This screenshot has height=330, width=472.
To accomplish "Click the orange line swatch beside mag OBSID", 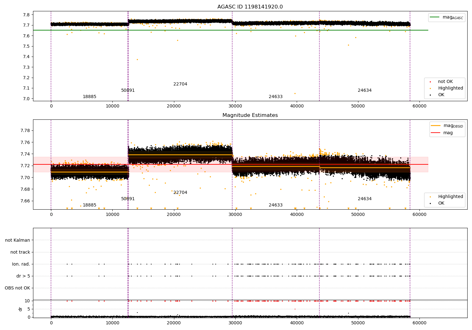I will tap(435, 126).
